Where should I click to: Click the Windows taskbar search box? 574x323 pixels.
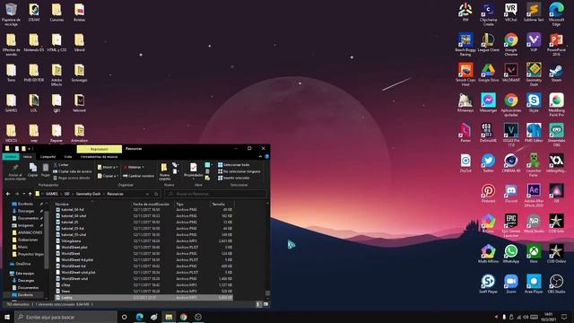(x=65, y=317)
